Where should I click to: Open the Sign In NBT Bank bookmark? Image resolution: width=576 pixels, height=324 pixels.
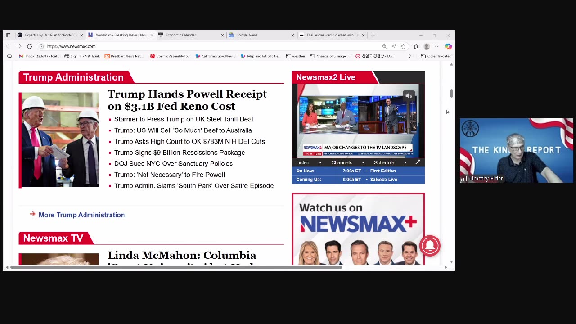82,56
